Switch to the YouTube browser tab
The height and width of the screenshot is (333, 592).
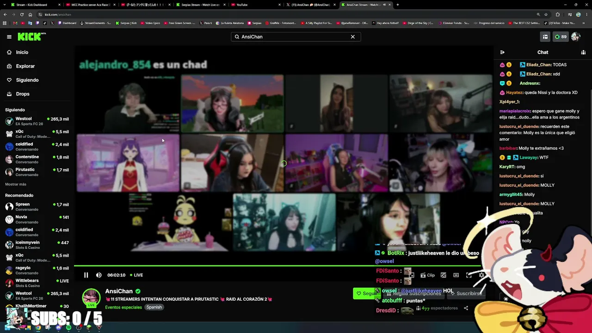[255, 5]
